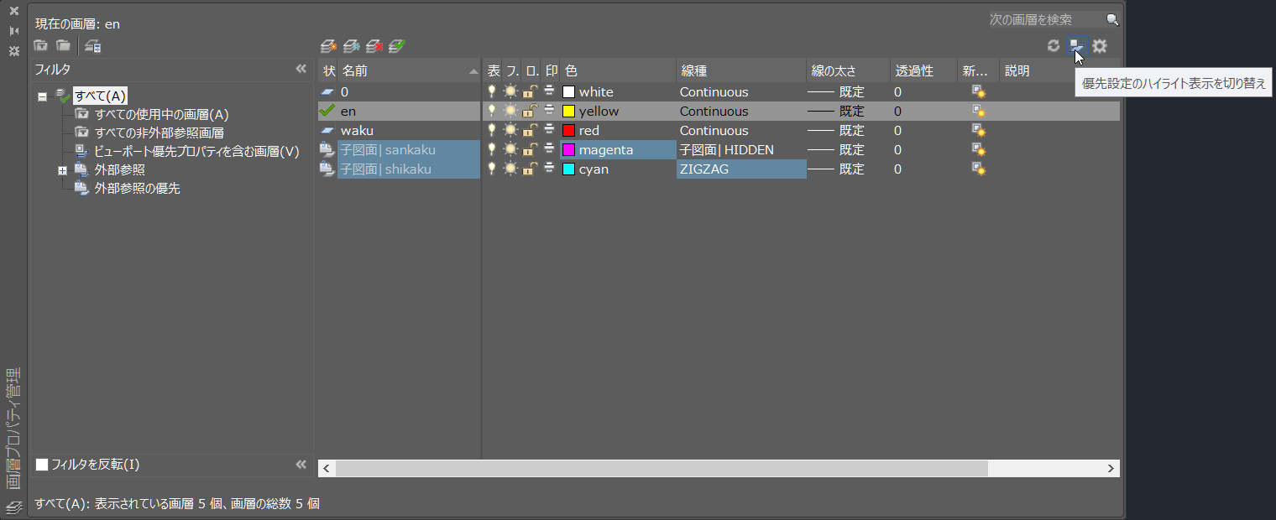Open the Layer States Manager icon

92,45
